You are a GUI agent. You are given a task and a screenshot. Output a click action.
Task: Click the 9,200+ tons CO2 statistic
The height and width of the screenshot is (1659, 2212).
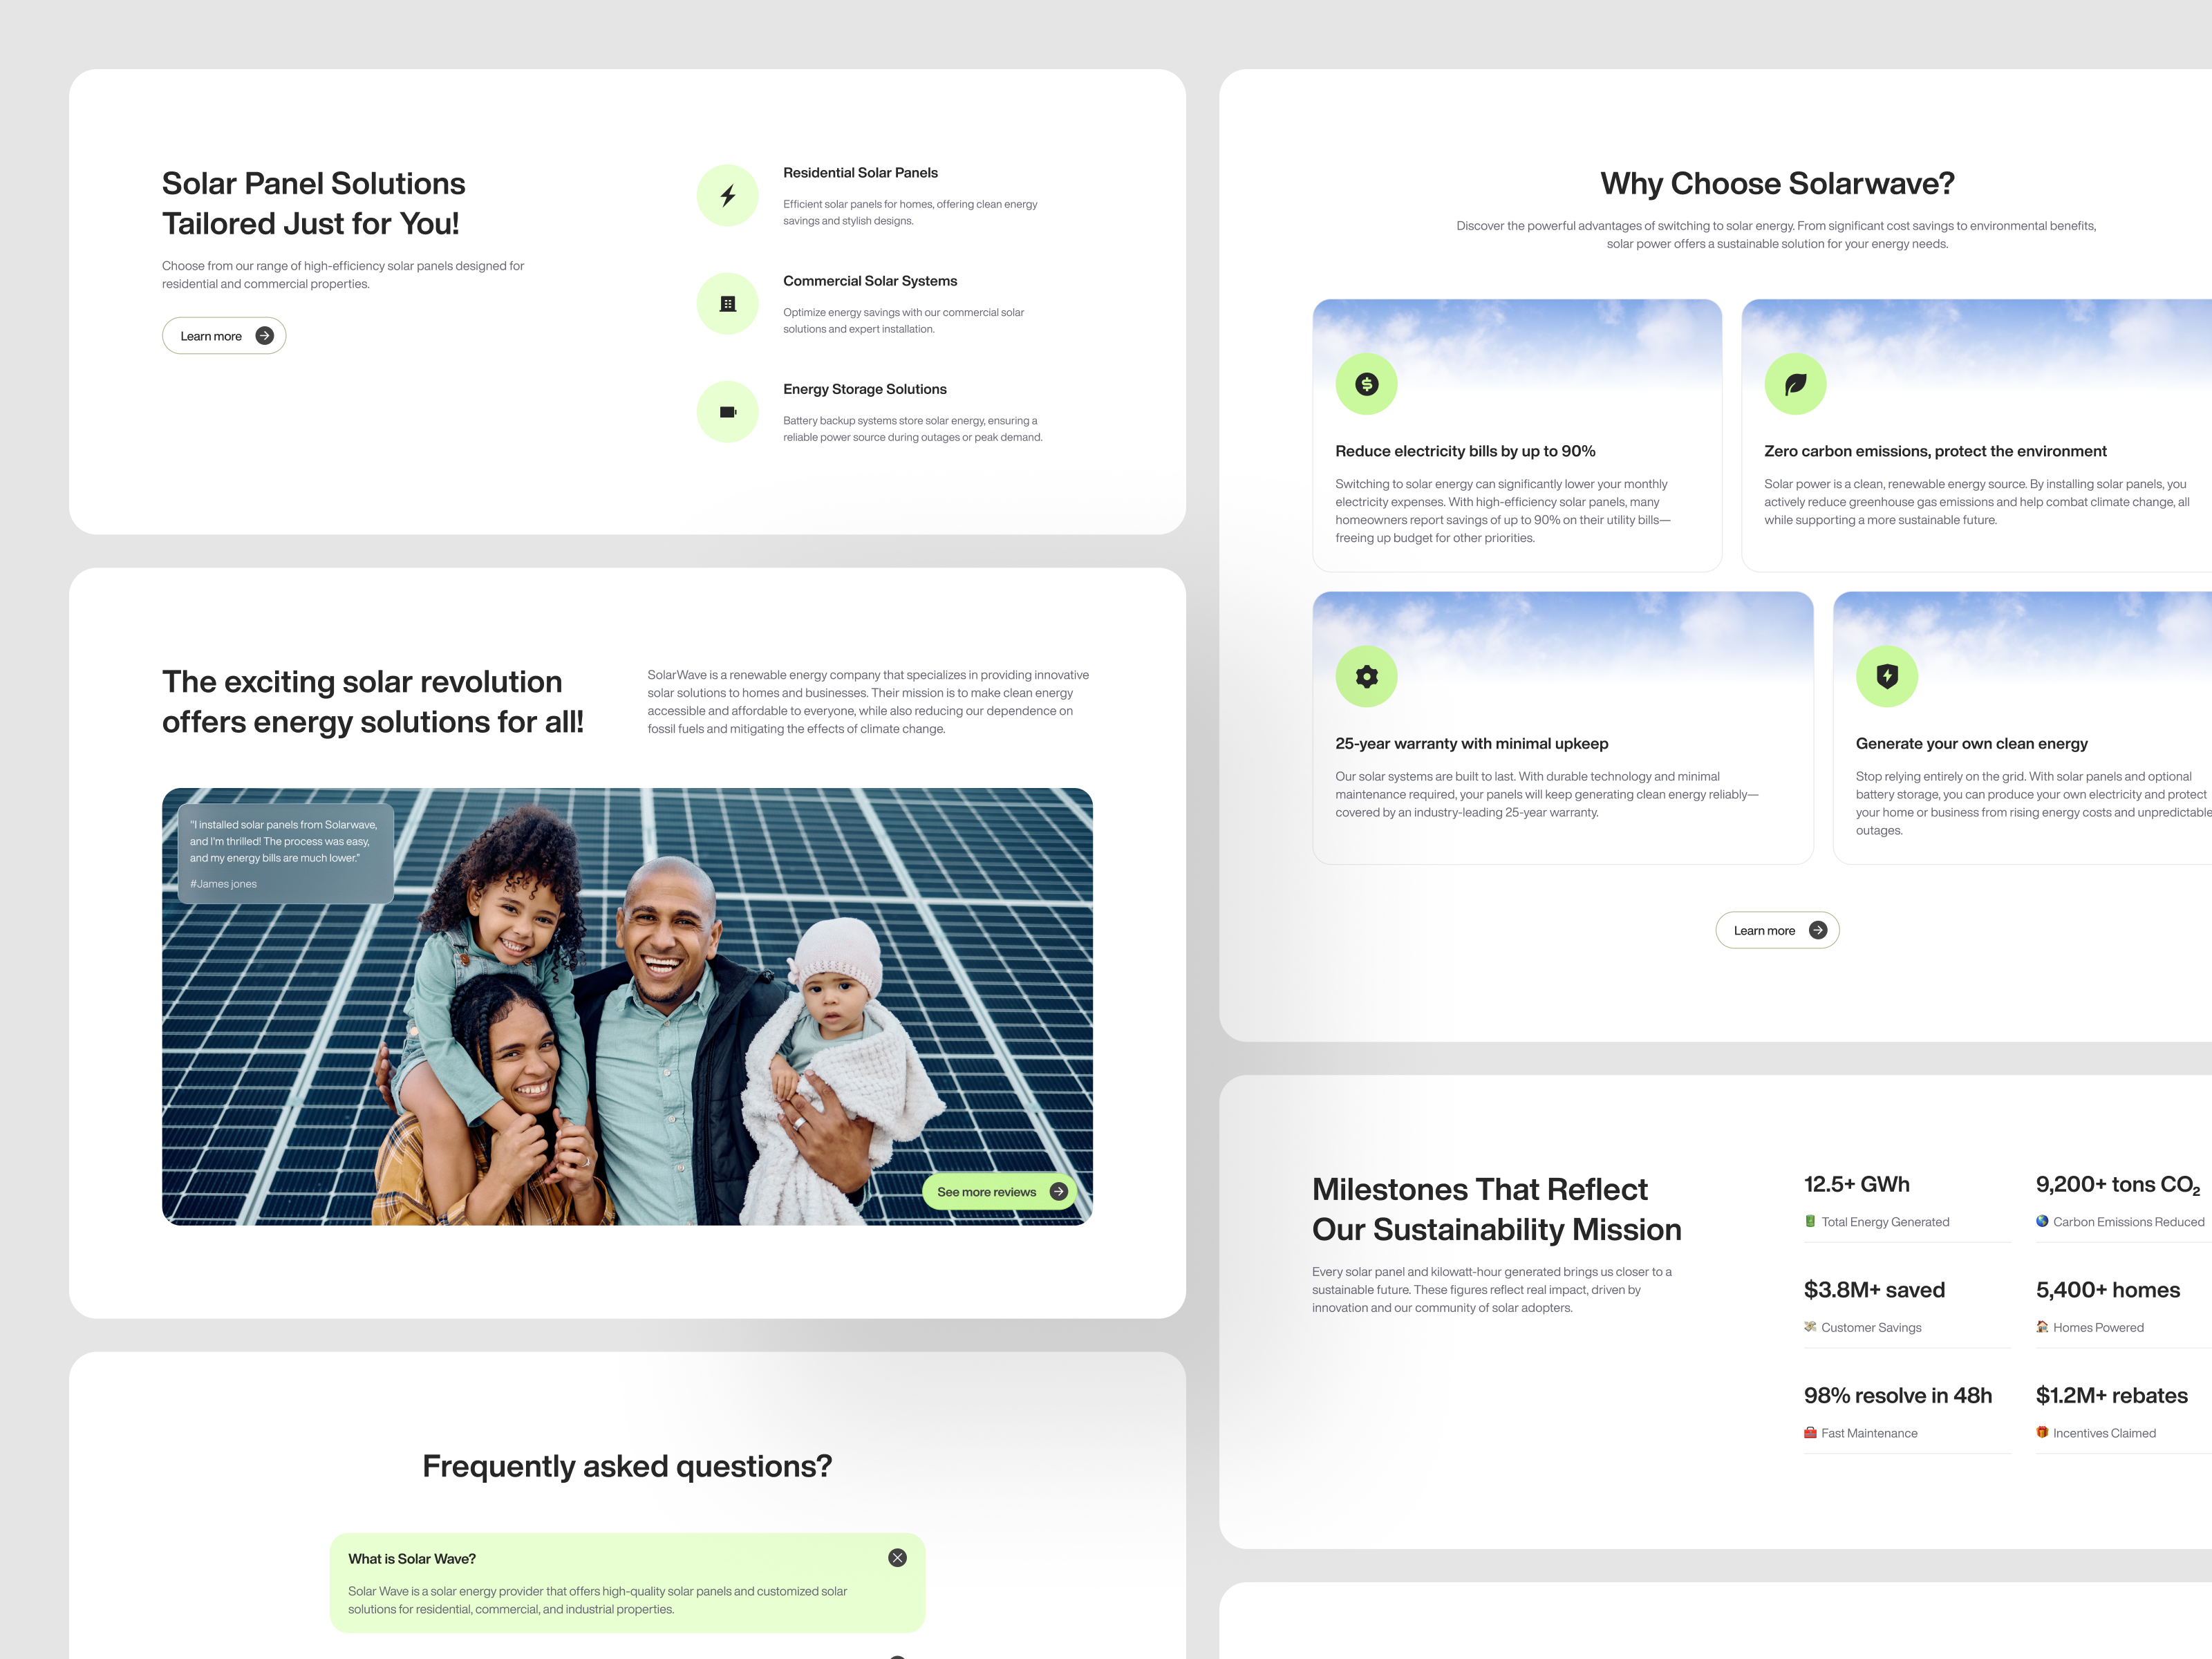coord(2118,1185)
